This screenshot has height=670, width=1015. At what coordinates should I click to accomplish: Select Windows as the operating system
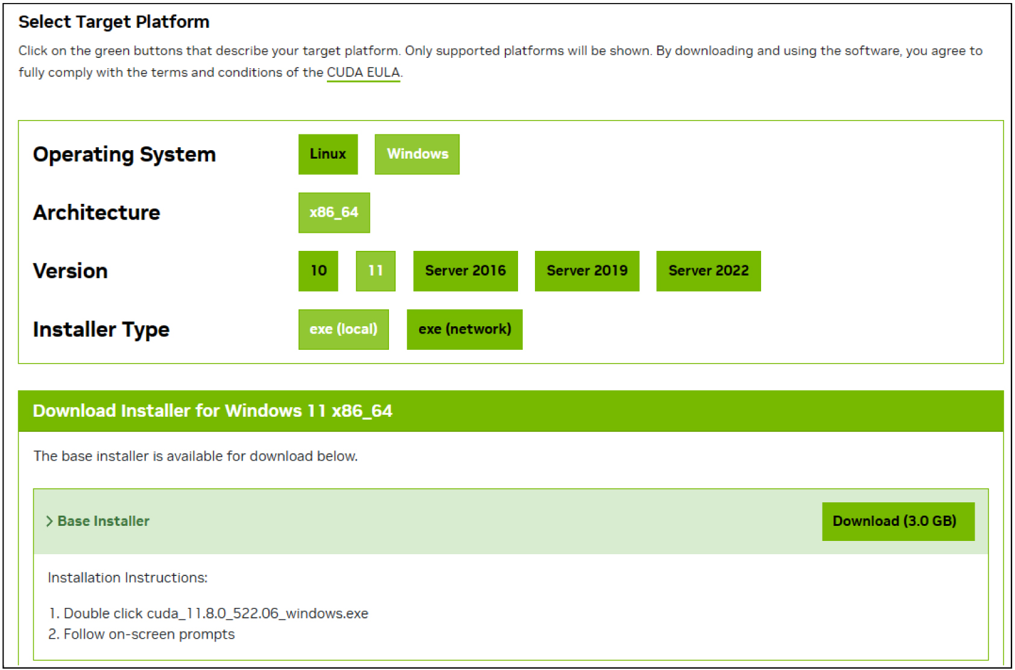coord(417,154)
